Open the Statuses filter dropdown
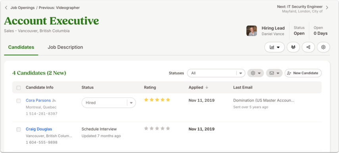This screenshot has height=153, width=339. tap(216, 73)
